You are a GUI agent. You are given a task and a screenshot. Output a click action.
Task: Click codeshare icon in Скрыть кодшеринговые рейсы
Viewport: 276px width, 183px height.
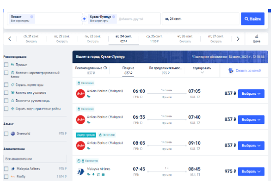click(12, 109)
